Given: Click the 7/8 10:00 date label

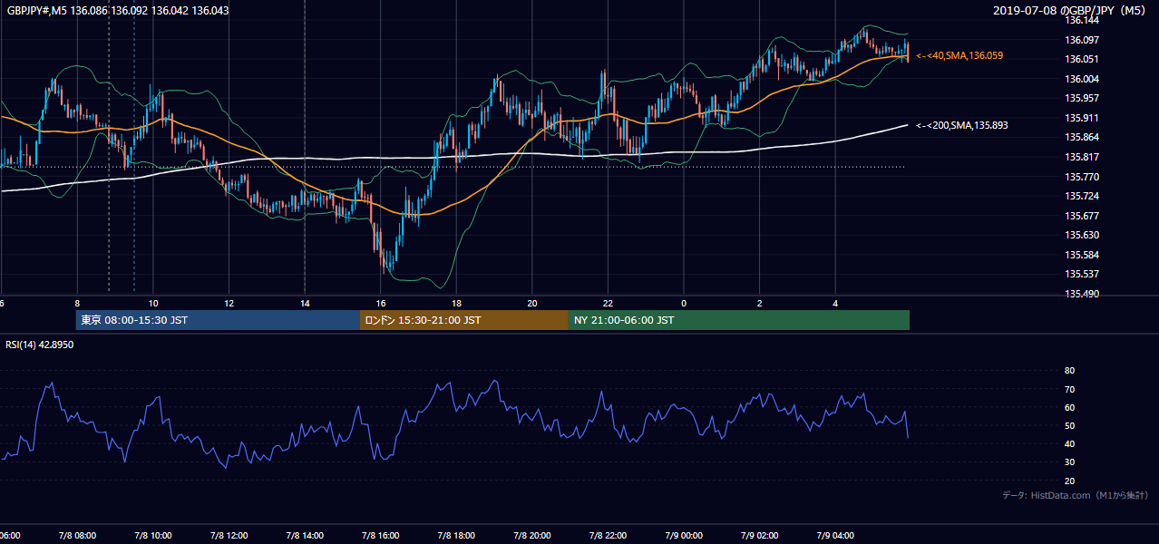Looking at the screenshot, I should coord(152,536).
